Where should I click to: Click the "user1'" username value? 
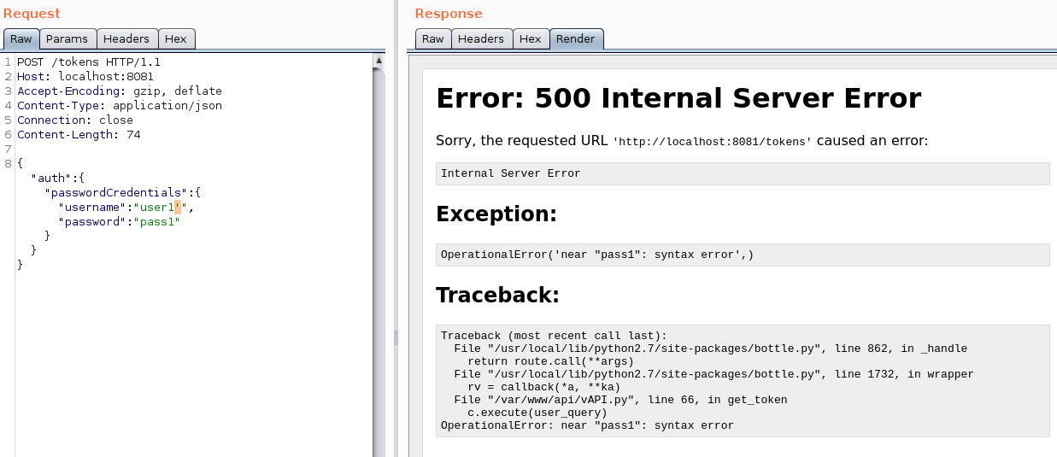161,208
